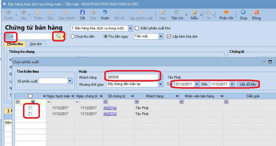Minimize the Chọn phiếu xuất dialog
276x146 pixels.
coord(264,62)
